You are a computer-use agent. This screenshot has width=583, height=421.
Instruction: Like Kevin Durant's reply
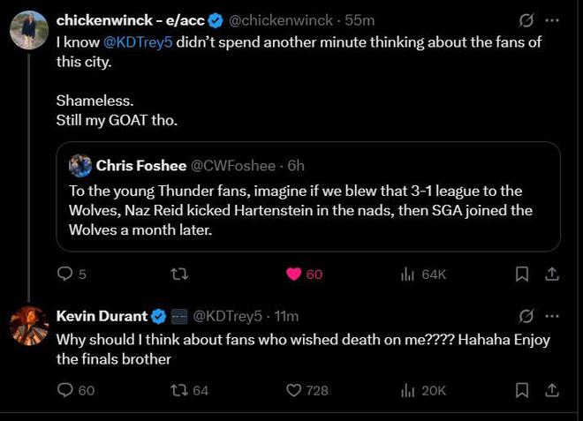click(x=295, y=390)
